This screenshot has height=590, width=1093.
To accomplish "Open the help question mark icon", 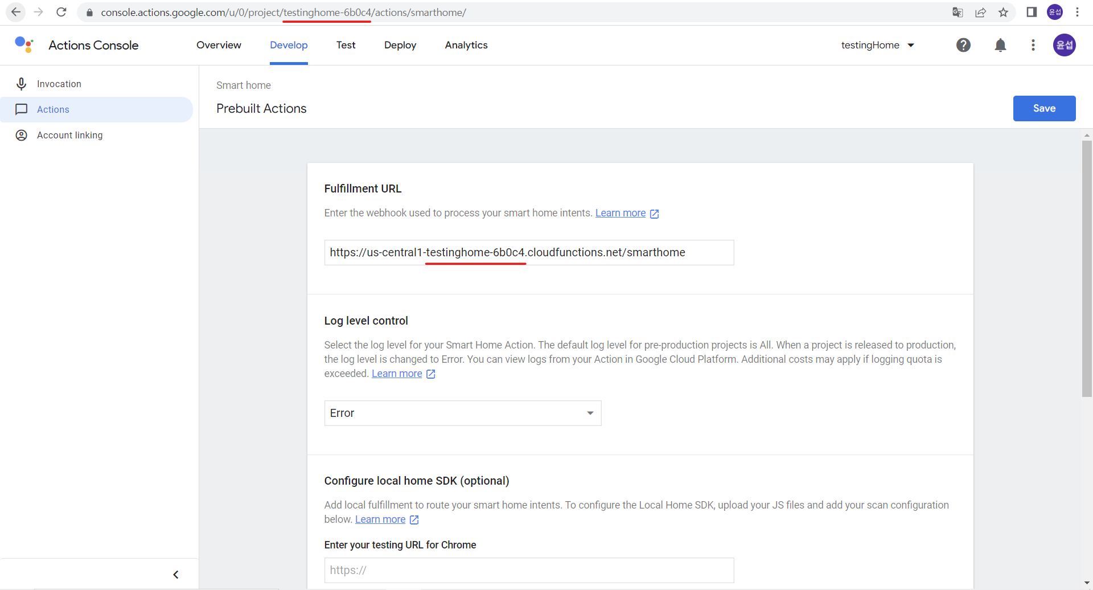I will tap(963, 45).
